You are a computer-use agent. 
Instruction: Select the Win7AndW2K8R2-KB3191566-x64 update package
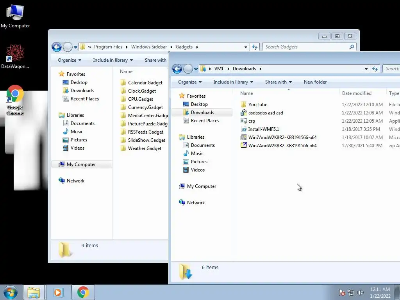click(x=282, y=137)
